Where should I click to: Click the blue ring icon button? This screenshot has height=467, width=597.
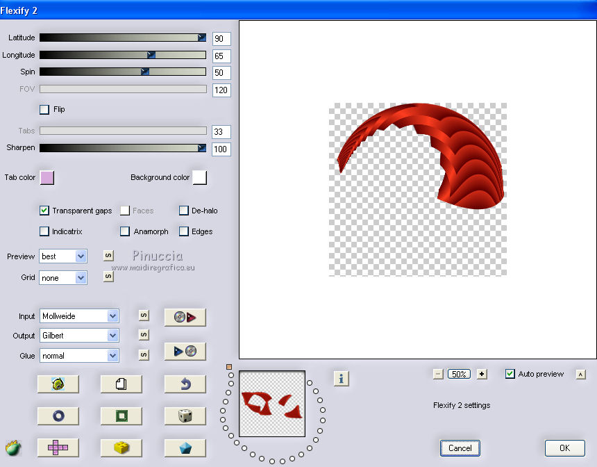(x=58, y=416)
